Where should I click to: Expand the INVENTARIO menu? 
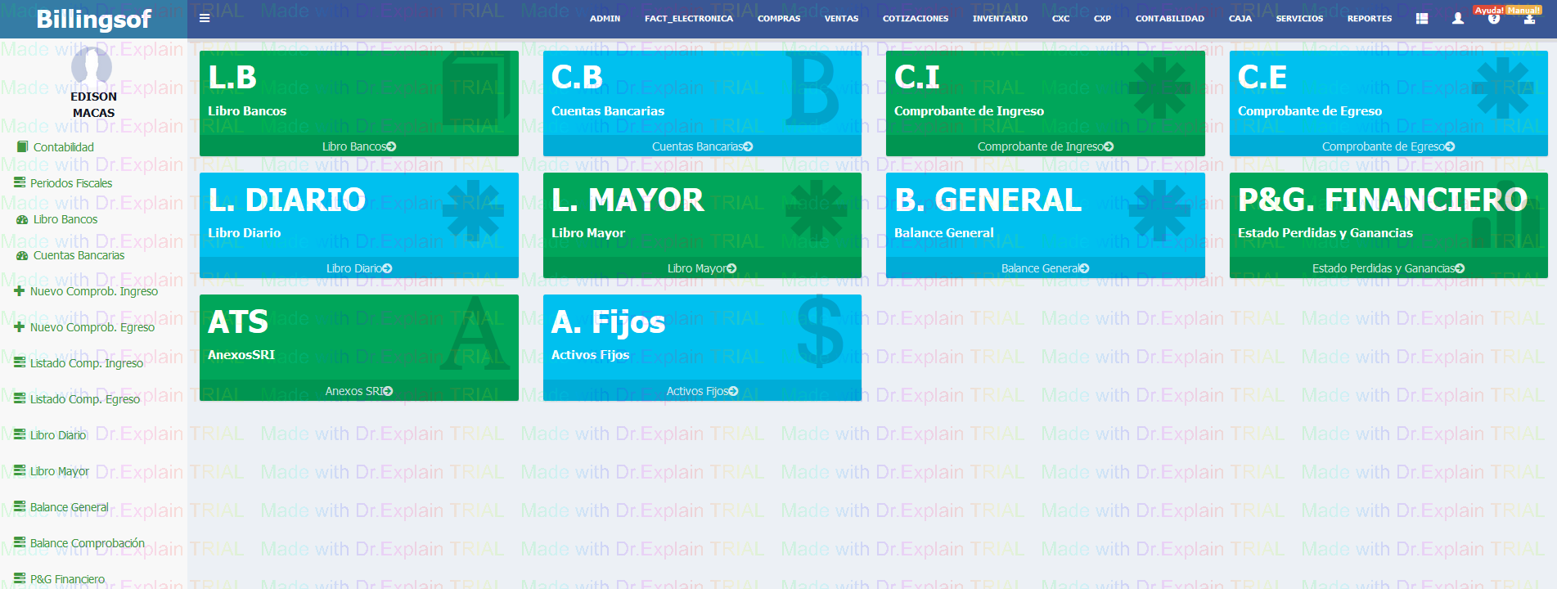pos(1000,18)
